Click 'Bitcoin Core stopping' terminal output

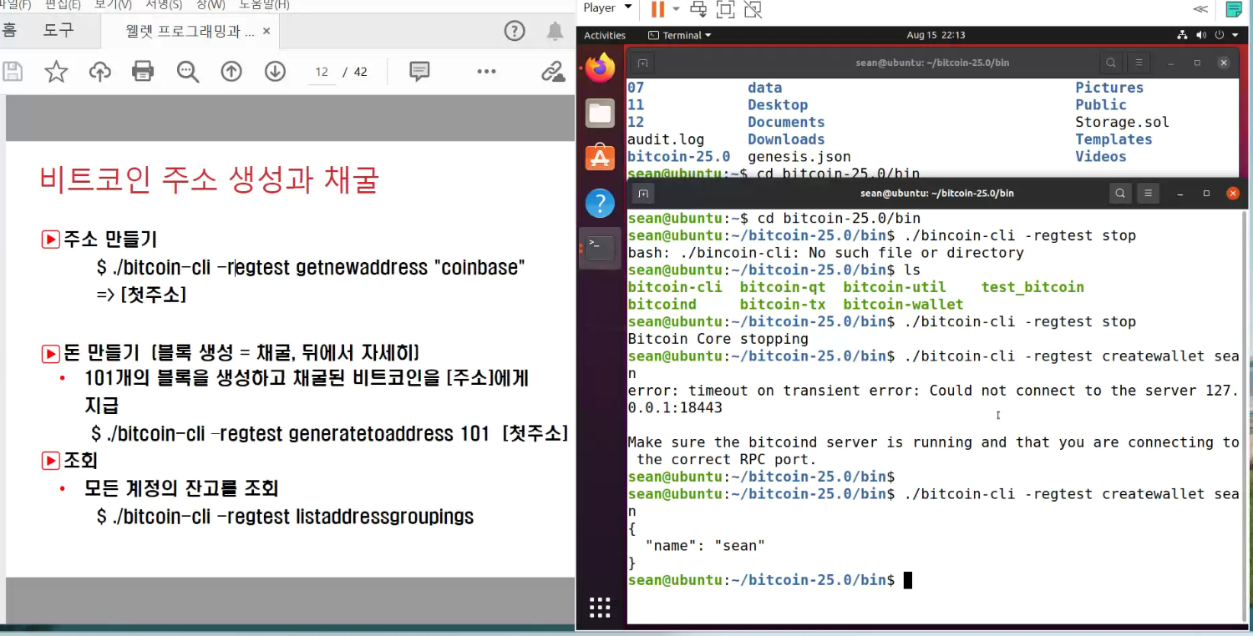[x=718, y=339]
